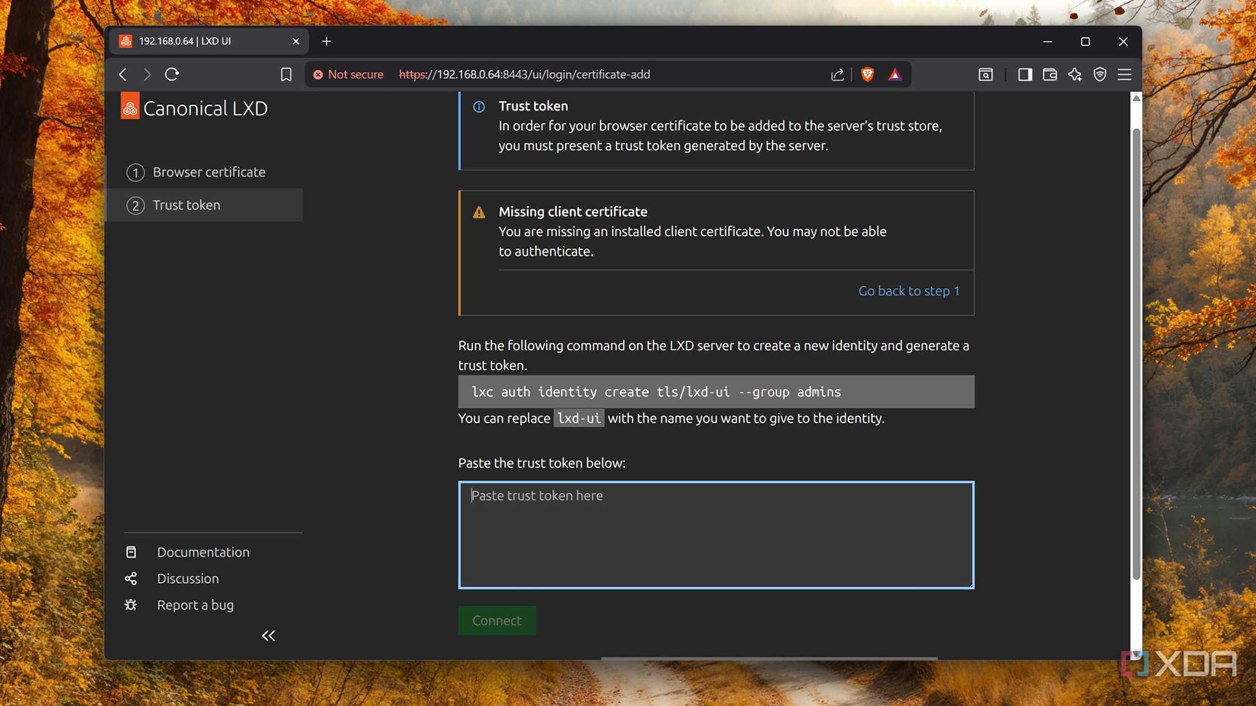The width and height of the screenshot is (1256, 706).
Task: Click the lxc auth identity command block
Action: point(716,392)
